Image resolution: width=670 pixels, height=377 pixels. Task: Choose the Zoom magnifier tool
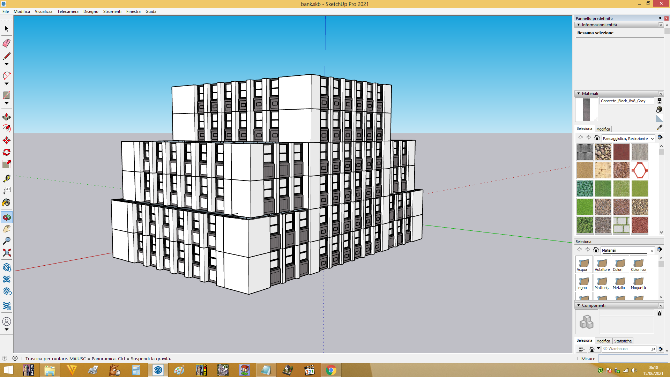coord(7,241)
